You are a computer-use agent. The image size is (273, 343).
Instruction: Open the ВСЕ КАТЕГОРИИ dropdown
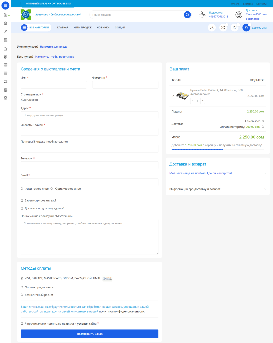(36, 28)
